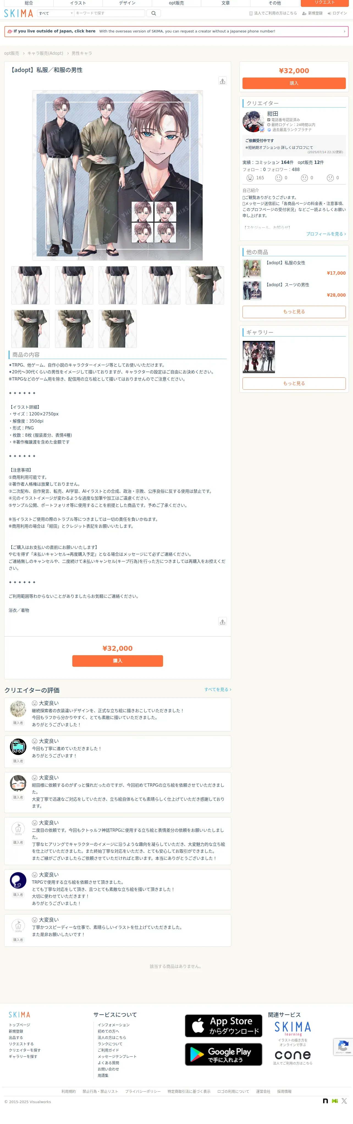Open the Google Play badge

224,1054
